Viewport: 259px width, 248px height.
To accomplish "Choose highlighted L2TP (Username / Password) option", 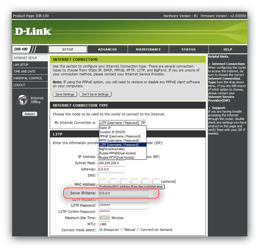I will (x=122, y=145).
